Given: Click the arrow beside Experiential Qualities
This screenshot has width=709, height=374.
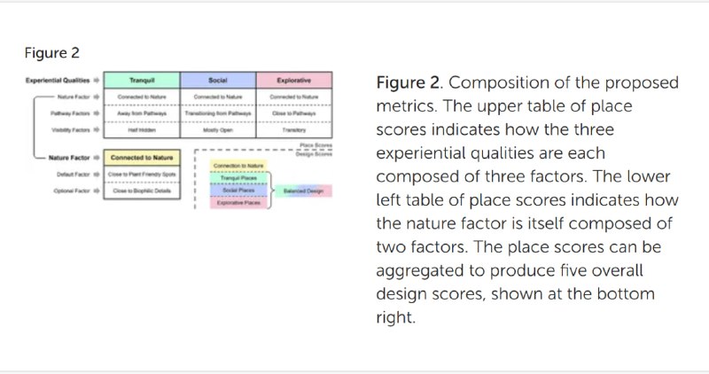Looking at the screenshot, I should (97, 81).
